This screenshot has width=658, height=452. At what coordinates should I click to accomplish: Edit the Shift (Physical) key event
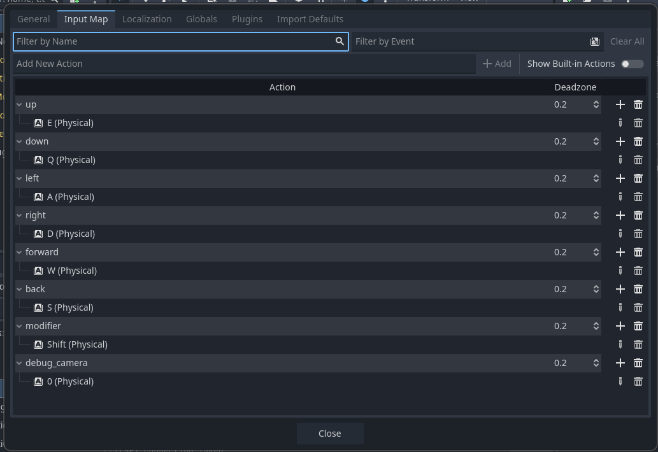click(620, 344)
